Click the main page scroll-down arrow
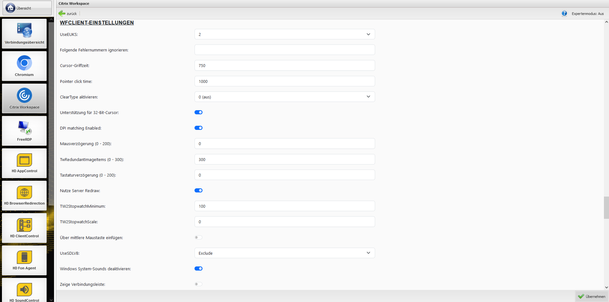 606,287
